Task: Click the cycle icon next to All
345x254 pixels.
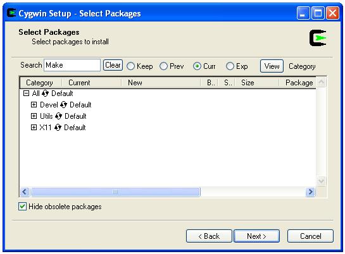Action: pyautogui.click(x=45, y=94)
